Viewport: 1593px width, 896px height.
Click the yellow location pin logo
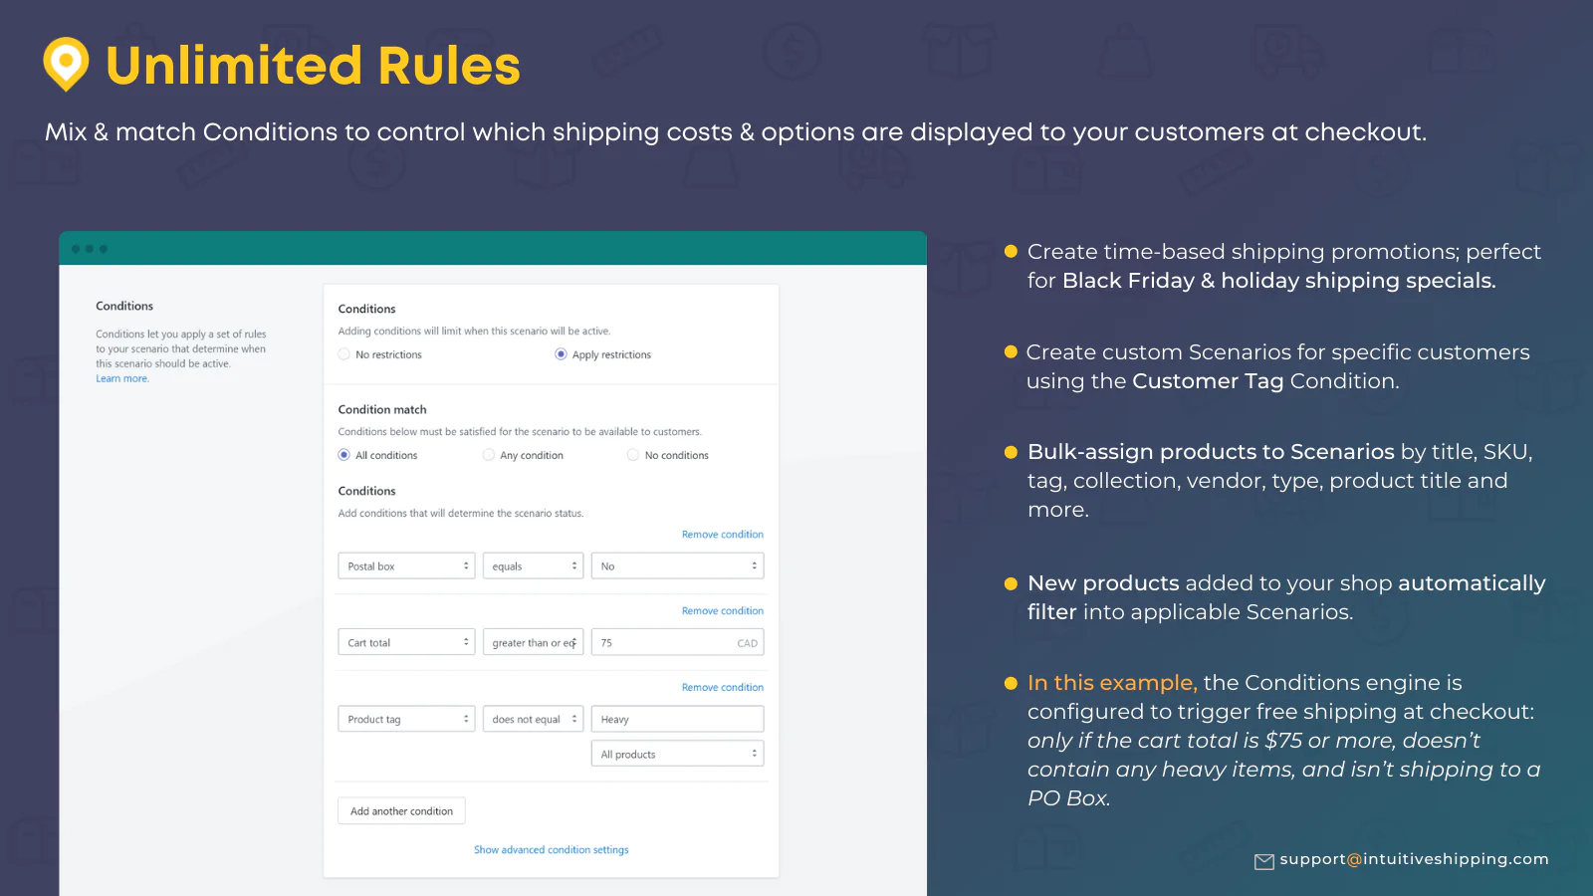click(x=67, y=65)
